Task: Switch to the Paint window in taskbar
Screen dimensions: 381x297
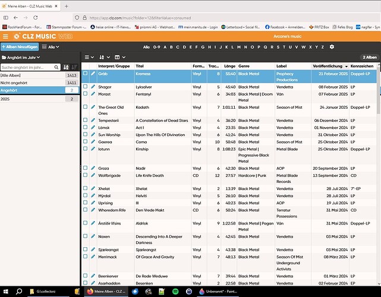Action: [218, 292]
